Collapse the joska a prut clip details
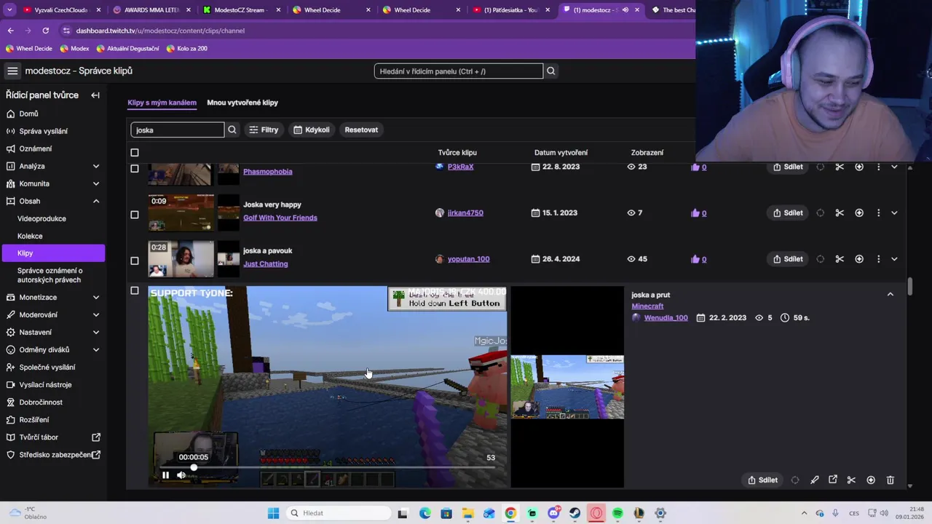Screen dimensions: 932x524 (x=890, y=295)
